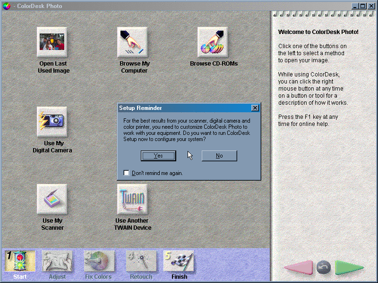Screen dimensions: 378x283
Task: Click the Setup Reminder title bar text
Action: (140, 108)
